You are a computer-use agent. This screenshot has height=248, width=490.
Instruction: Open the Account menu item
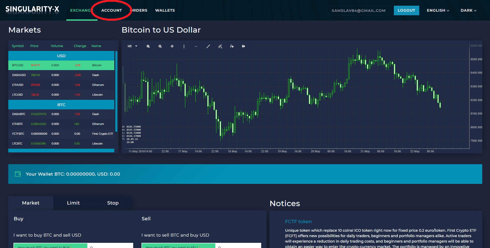click(111, 10)
